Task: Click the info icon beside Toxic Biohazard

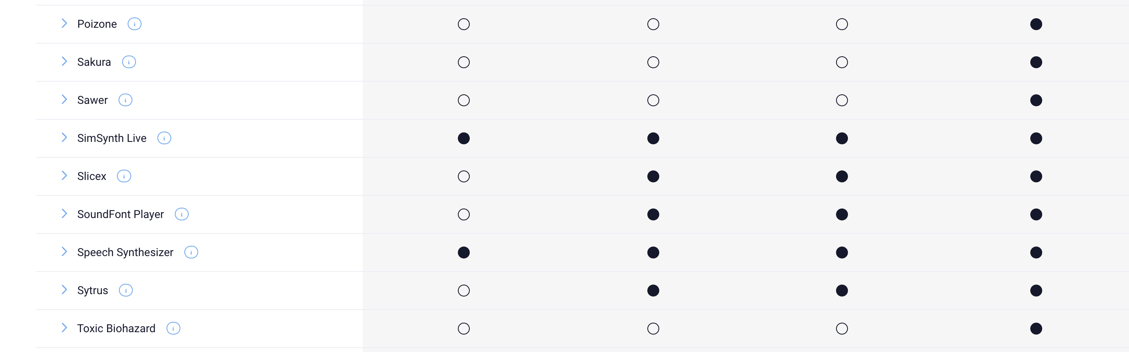Action: (x=173, y=329)
